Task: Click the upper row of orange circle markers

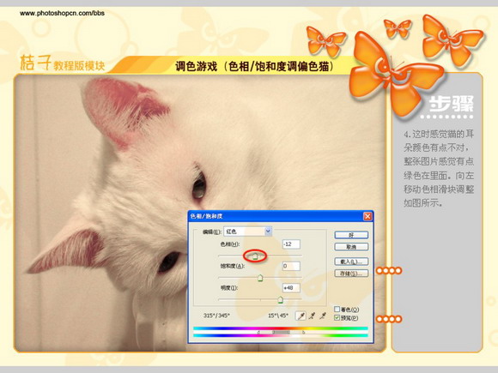Action: click(389, 271)
